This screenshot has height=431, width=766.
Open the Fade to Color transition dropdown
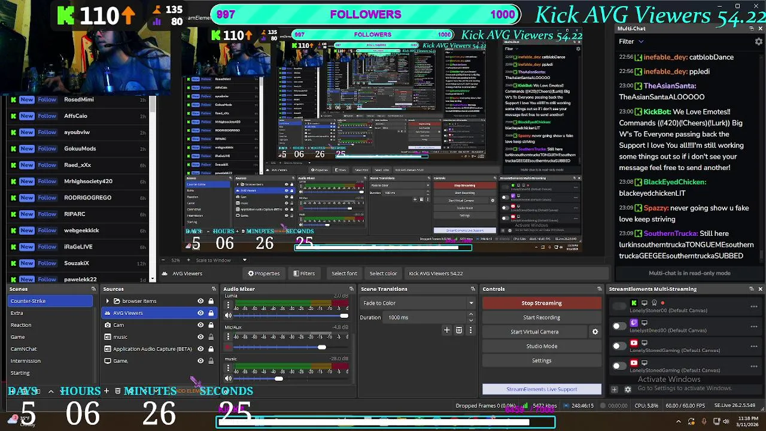click(x=418, y=303)
